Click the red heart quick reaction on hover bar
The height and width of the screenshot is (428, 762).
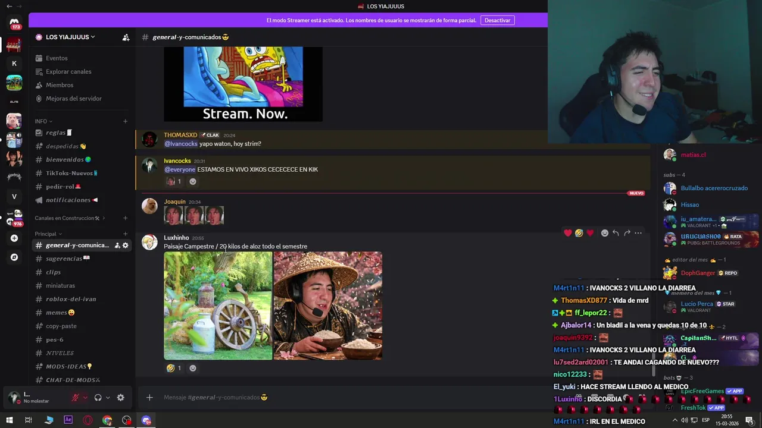pos(568,233)
